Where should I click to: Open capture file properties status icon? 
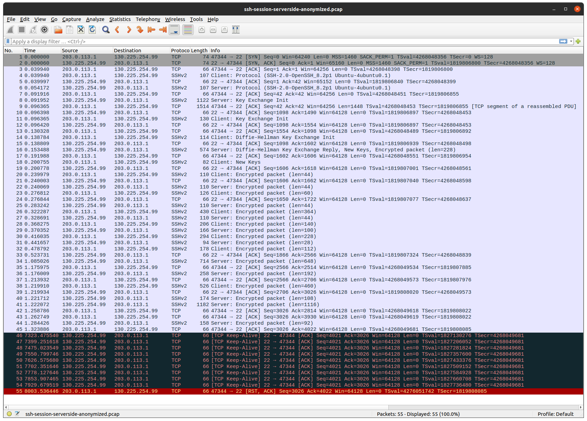coord(17,414)
